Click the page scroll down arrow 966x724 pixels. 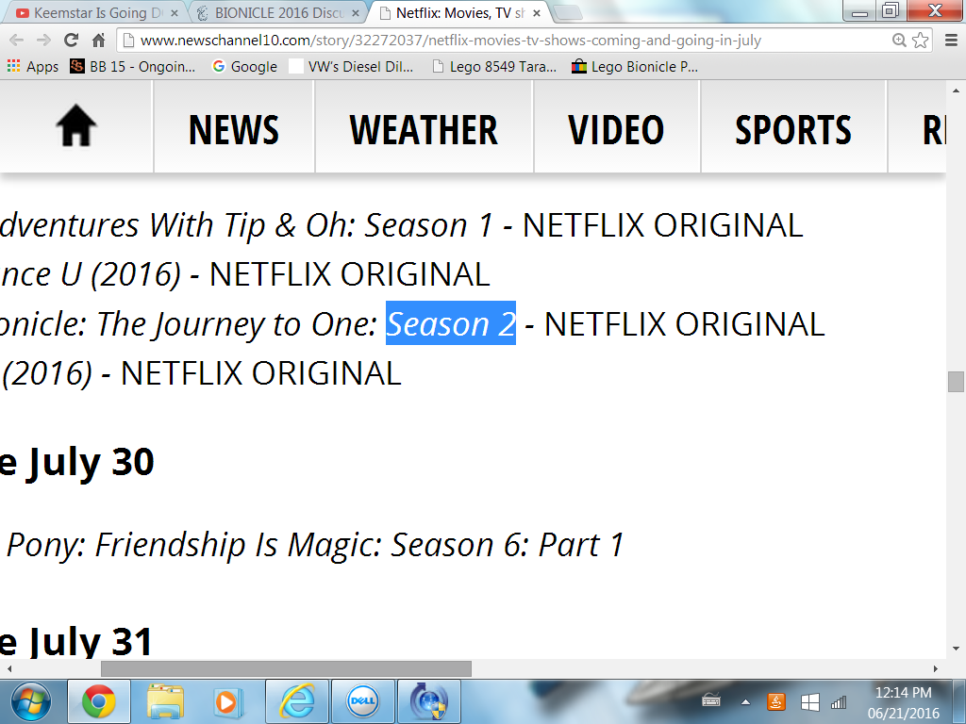pyautogui.click(x=956, y=649)
